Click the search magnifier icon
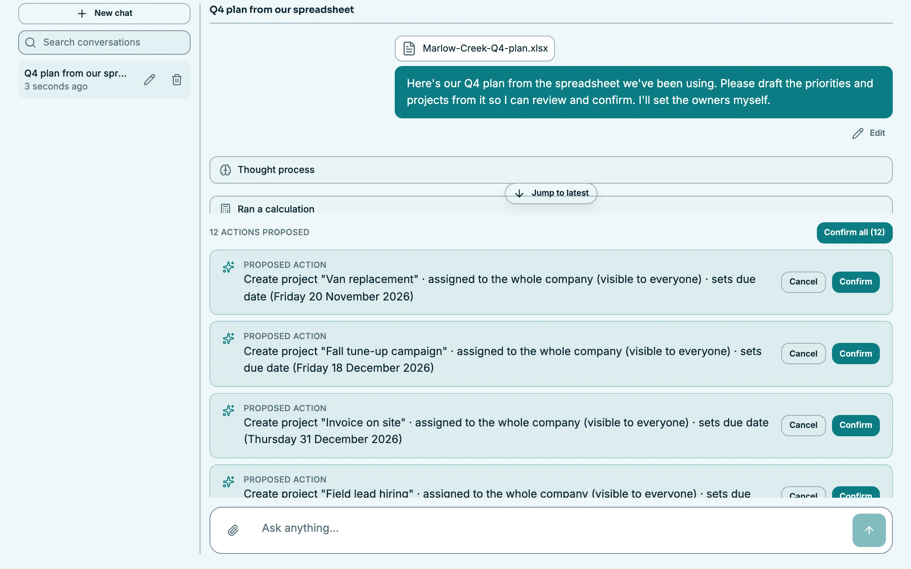Image resolution: width=911 pixels, height=569 pixels. (x=30, y=42)
